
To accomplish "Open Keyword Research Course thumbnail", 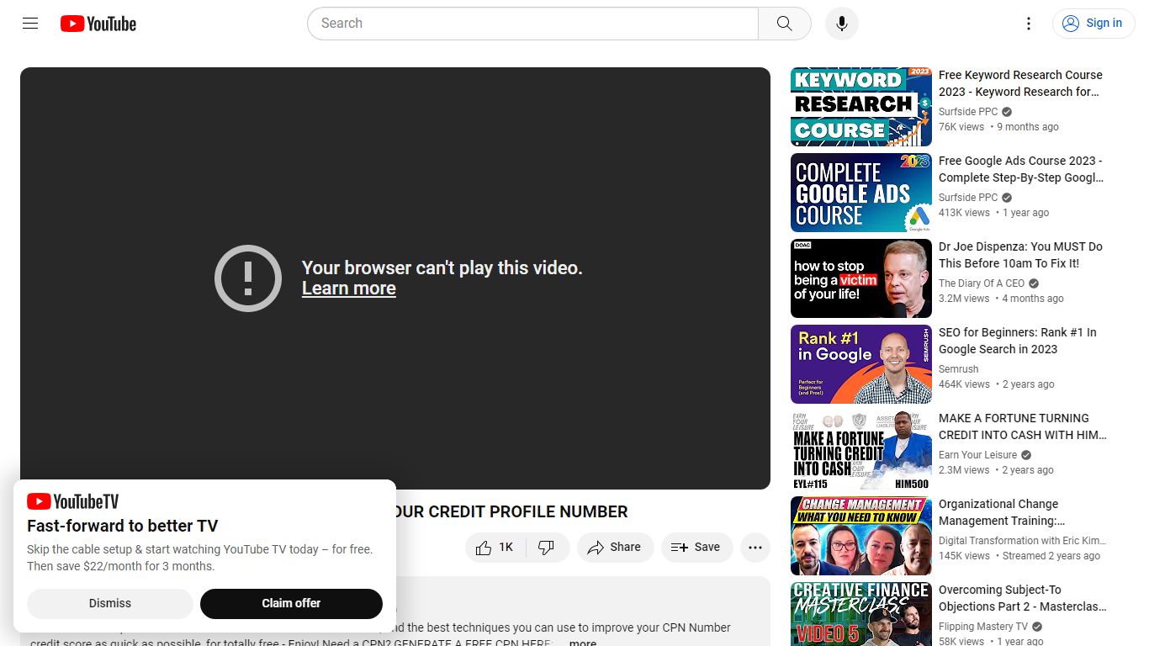I will 861,107.
